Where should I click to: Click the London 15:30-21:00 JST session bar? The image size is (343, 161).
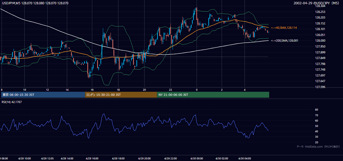(121, 95)
